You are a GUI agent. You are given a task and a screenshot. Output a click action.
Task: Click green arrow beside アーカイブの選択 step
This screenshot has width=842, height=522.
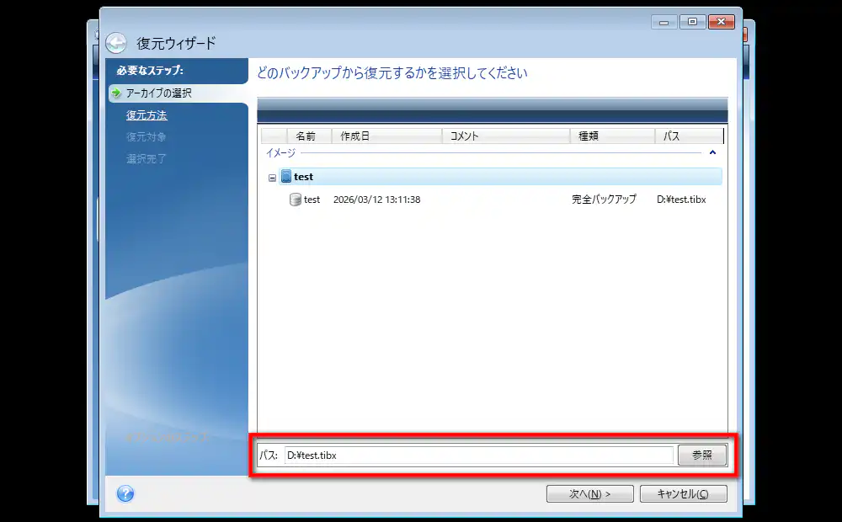point(116,93)
